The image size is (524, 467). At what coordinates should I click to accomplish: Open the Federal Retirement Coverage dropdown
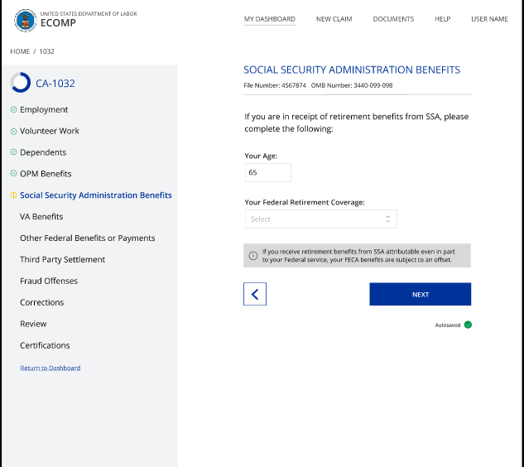click(321, 219)
